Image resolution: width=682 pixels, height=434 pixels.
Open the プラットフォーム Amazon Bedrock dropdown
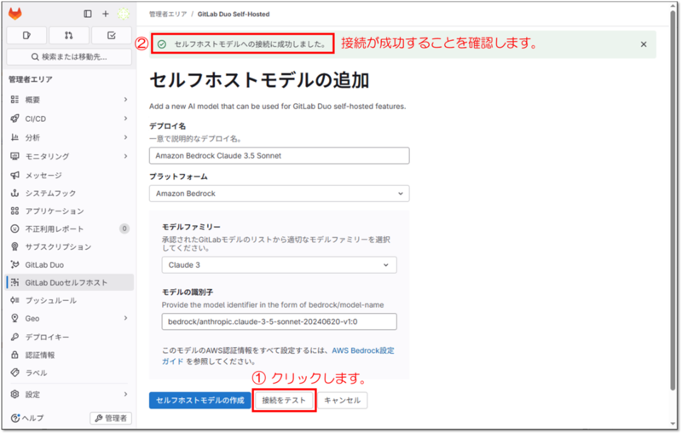point(279,194)
